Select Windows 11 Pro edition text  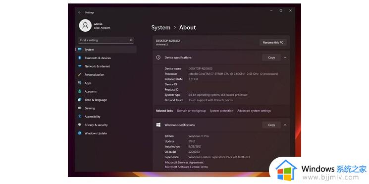pyautogui.click(x=199, y=136)
